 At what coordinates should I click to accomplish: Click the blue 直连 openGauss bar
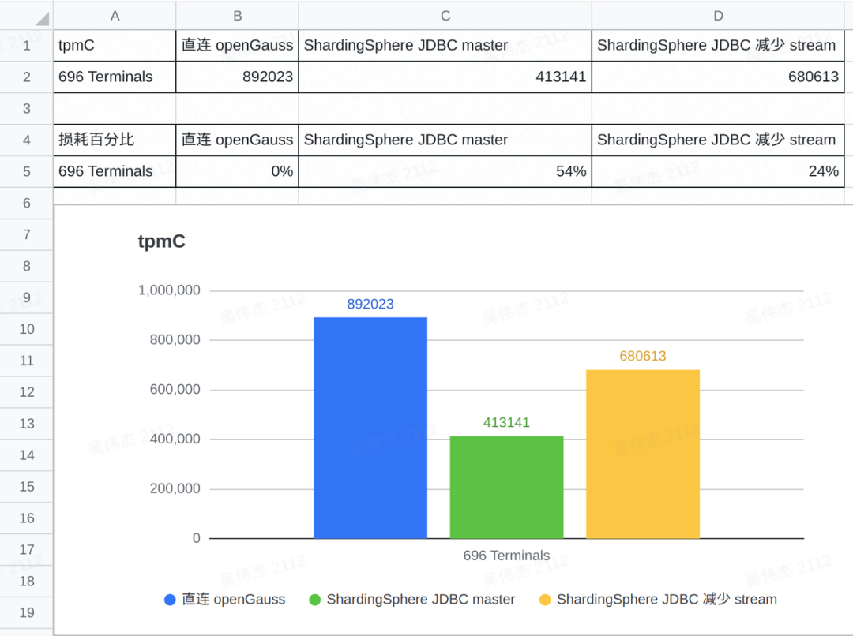coord(370,428)
